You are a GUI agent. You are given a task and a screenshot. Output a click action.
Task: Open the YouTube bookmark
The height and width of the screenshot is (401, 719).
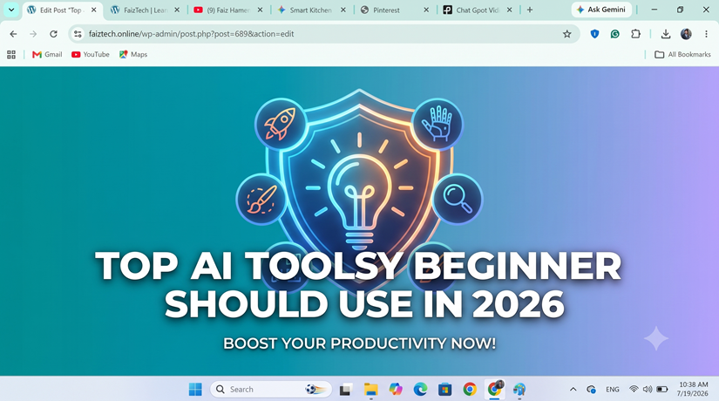(91, 55)
